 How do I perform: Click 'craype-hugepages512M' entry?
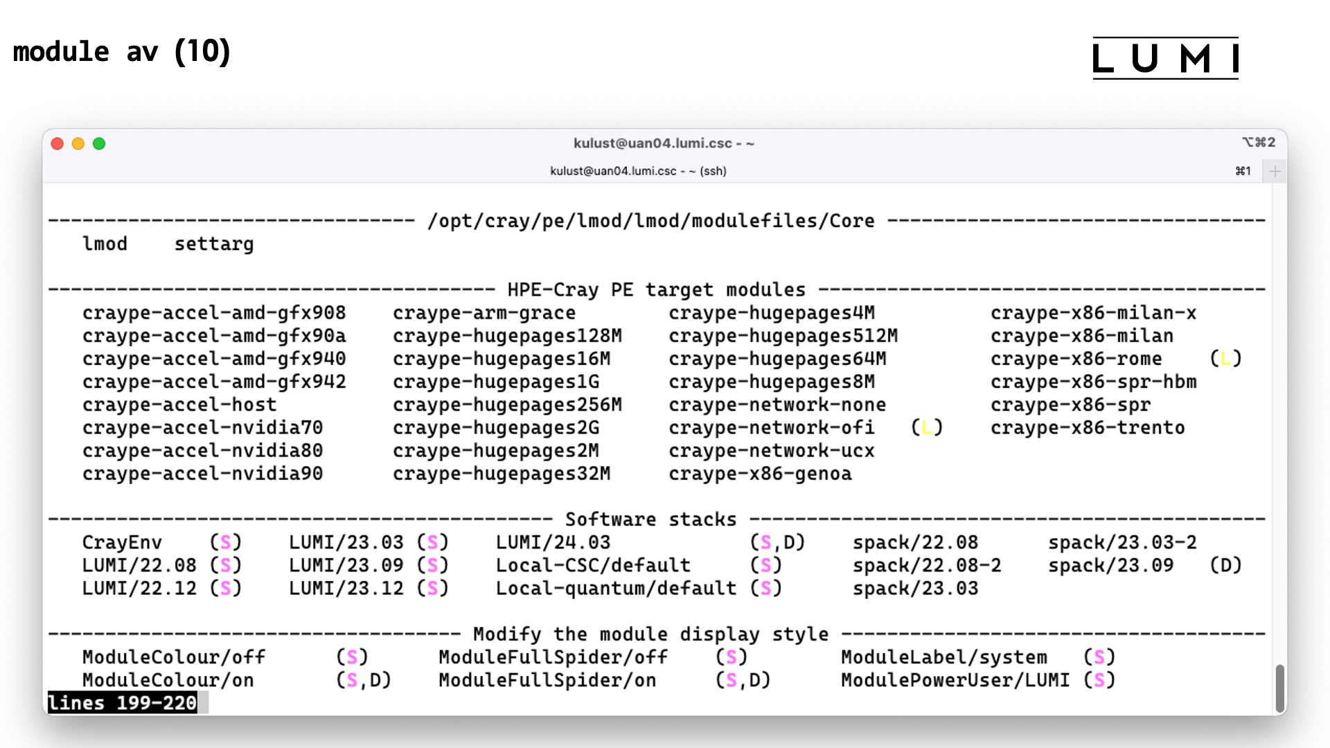[x=783, y=336]
